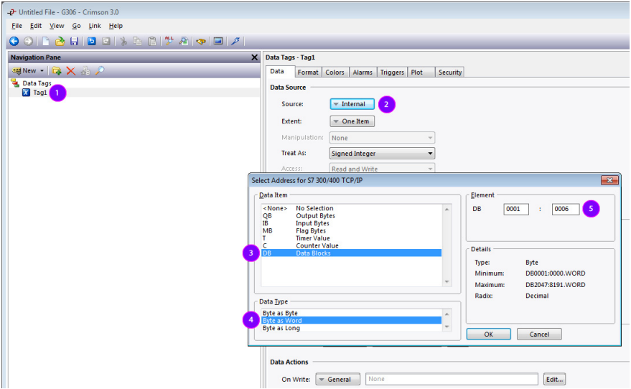
Task: Save the file with the floppy disk icon
Action: 74,41
